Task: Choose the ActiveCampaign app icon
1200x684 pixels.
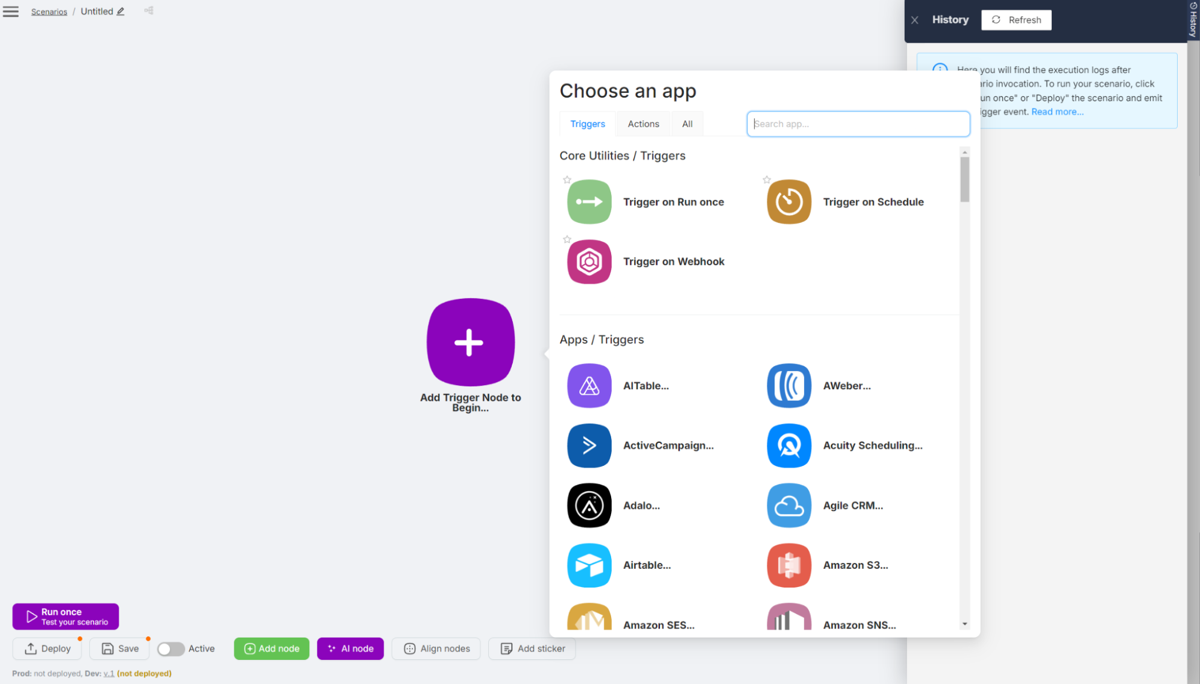Action: [589, 445]
